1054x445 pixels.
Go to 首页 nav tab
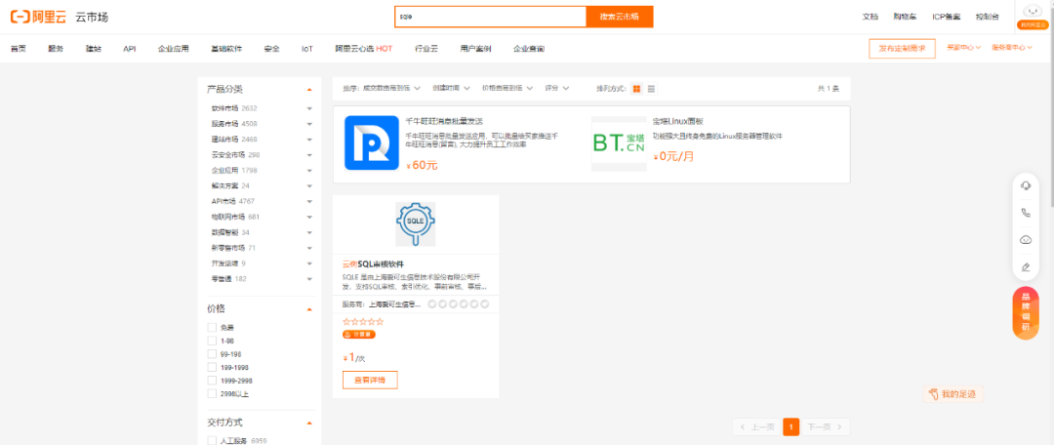point(19,49)
